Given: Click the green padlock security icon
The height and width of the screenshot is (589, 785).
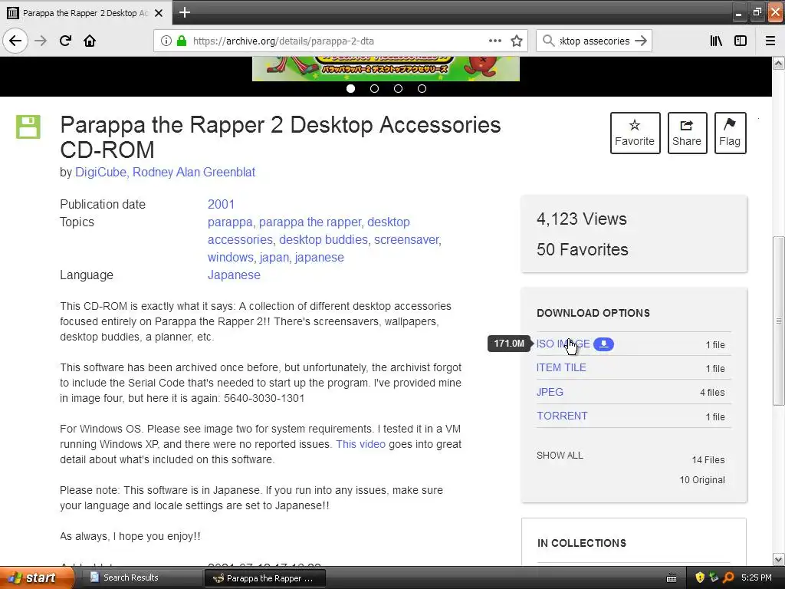Looking at the screenshot, I should tap(182, 41).
